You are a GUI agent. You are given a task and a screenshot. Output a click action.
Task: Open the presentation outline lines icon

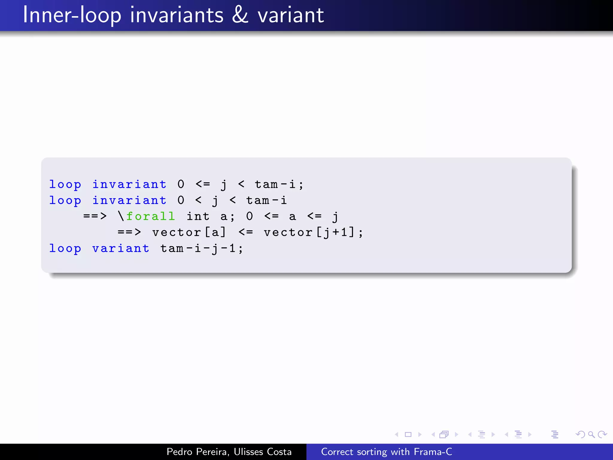click(555, 435)
